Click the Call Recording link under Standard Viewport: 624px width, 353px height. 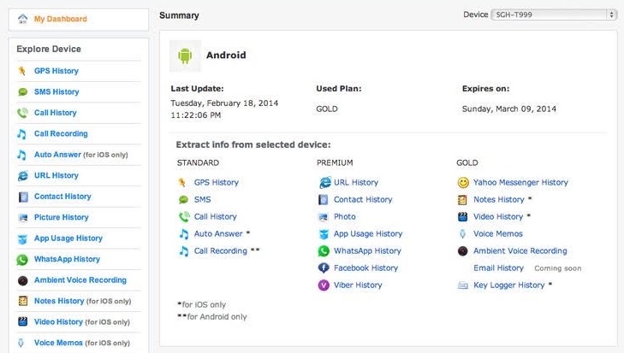(x=220, y=251)
